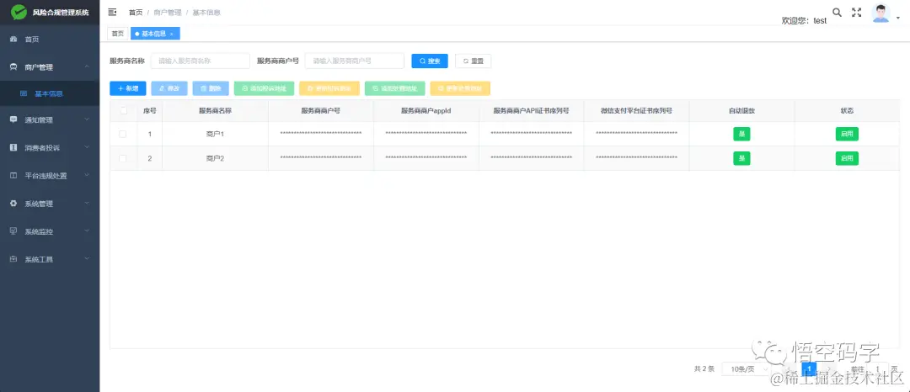This screenshot has height=392, width=910.
Task: Expand the 通知管理 sidebar menu
Action: pyautogui.click(x=50, y=119)
